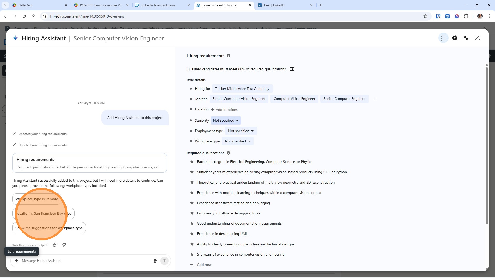Image resolution: width=495 pixels, height=278 pixels.
Task: Expand the Workplace type dropdown
Action: click(x=237, y=141)
